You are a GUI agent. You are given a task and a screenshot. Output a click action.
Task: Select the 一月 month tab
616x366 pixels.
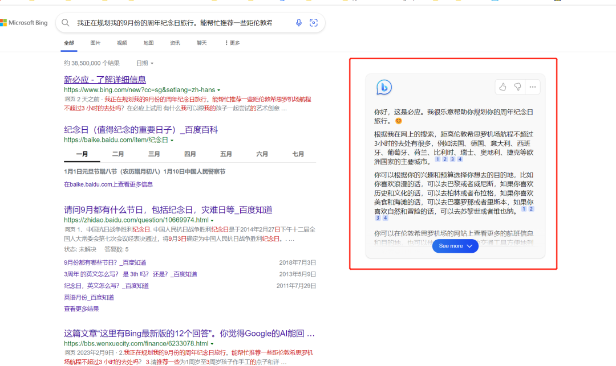[82, 154]
